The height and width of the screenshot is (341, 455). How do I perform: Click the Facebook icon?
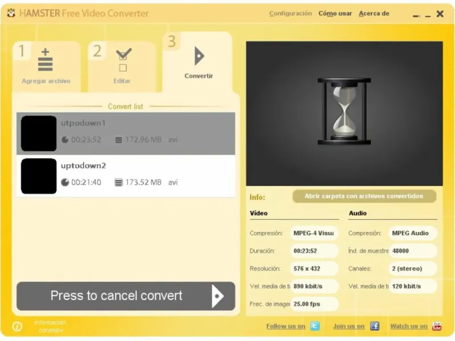pos(375,326)
